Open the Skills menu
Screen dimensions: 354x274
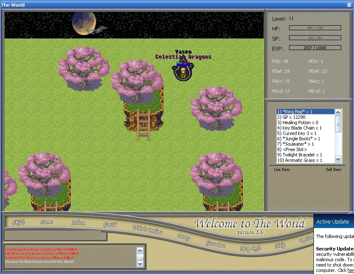(19, 222)
